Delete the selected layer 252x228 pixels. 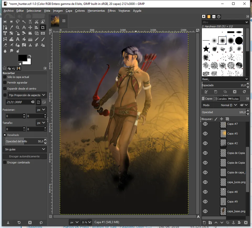point(246,222)
